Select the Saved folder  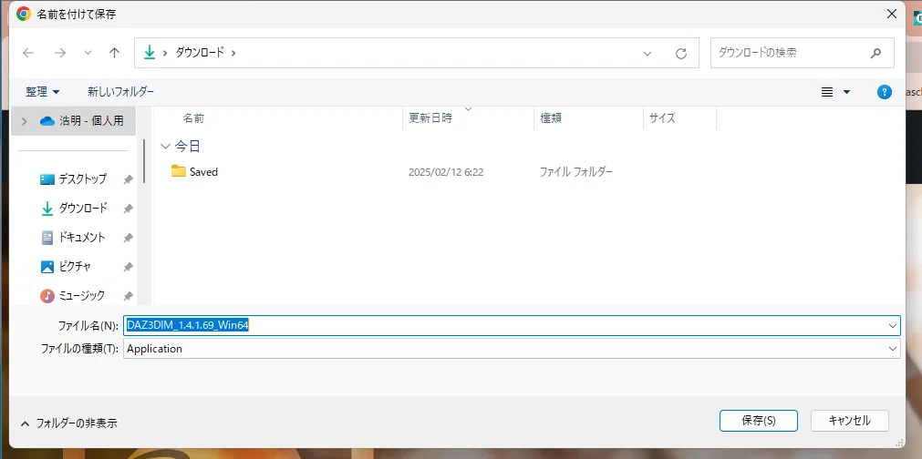tap(203, 172)
